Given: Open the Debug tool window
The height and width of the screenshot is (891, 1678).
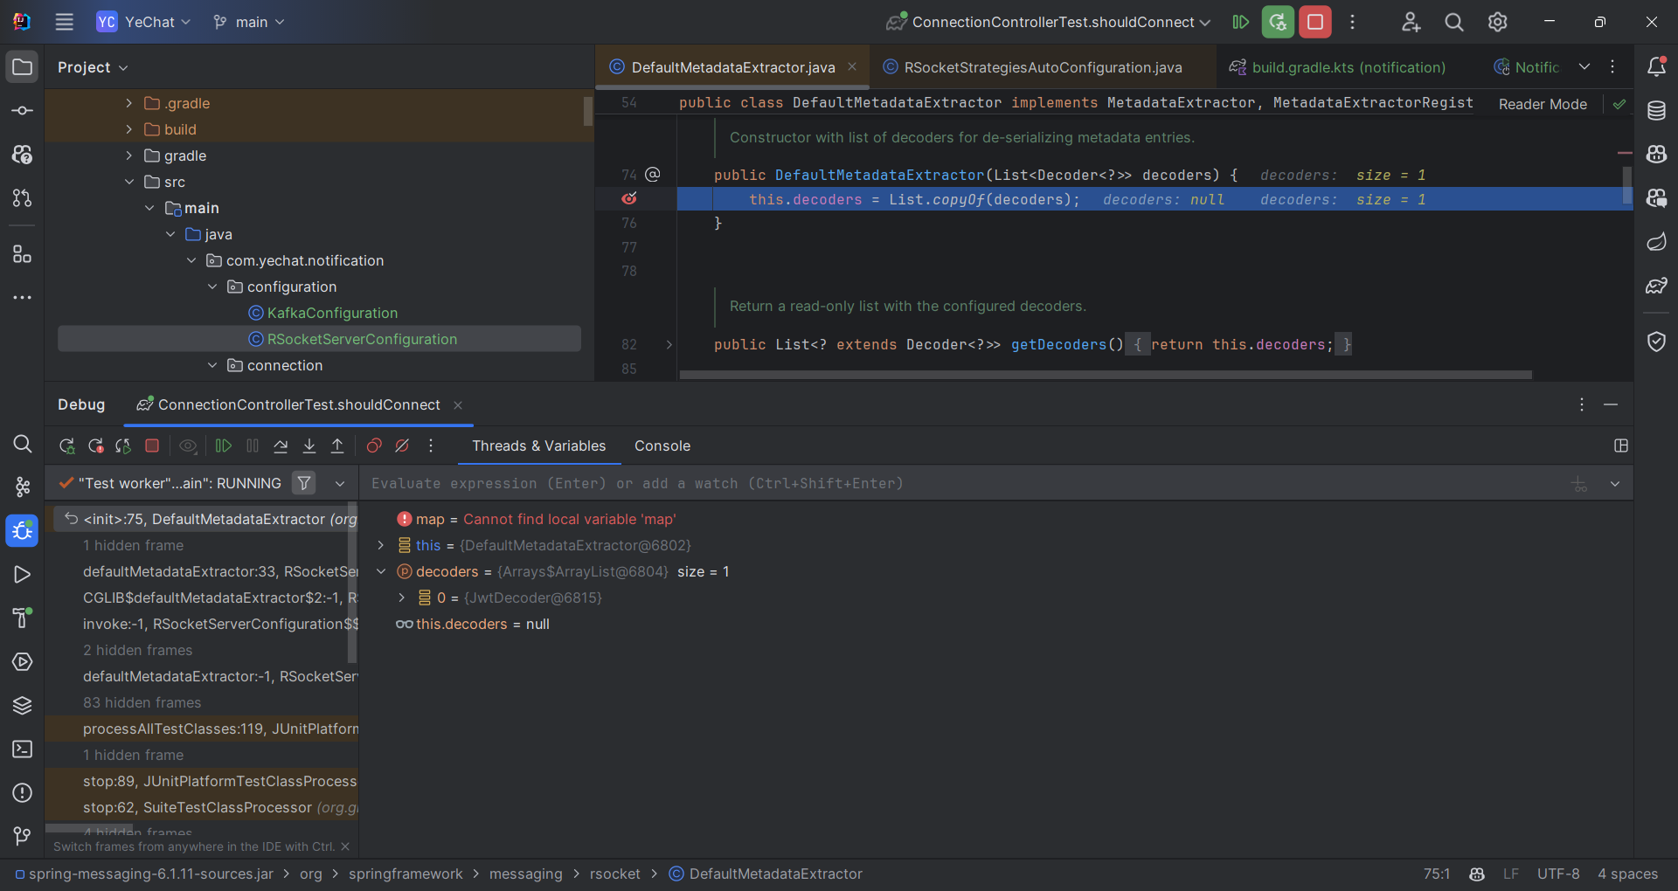Looking at the screenshot, I should [x=22, y=530].
